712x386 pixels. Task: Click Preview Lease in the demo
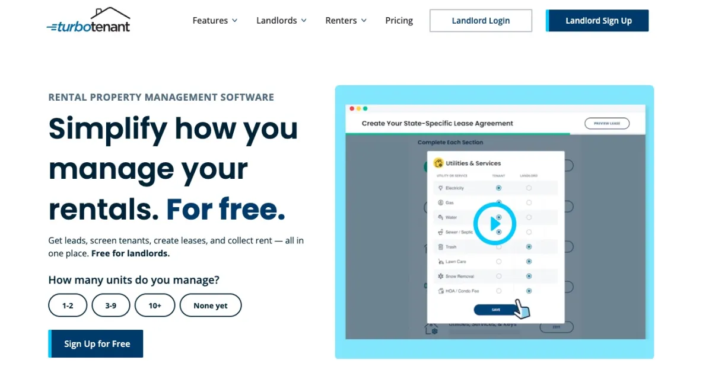coord(607,124)
